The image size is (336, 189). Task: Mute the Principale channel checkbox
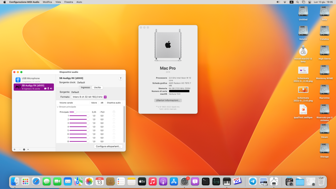tap(114, 112)
